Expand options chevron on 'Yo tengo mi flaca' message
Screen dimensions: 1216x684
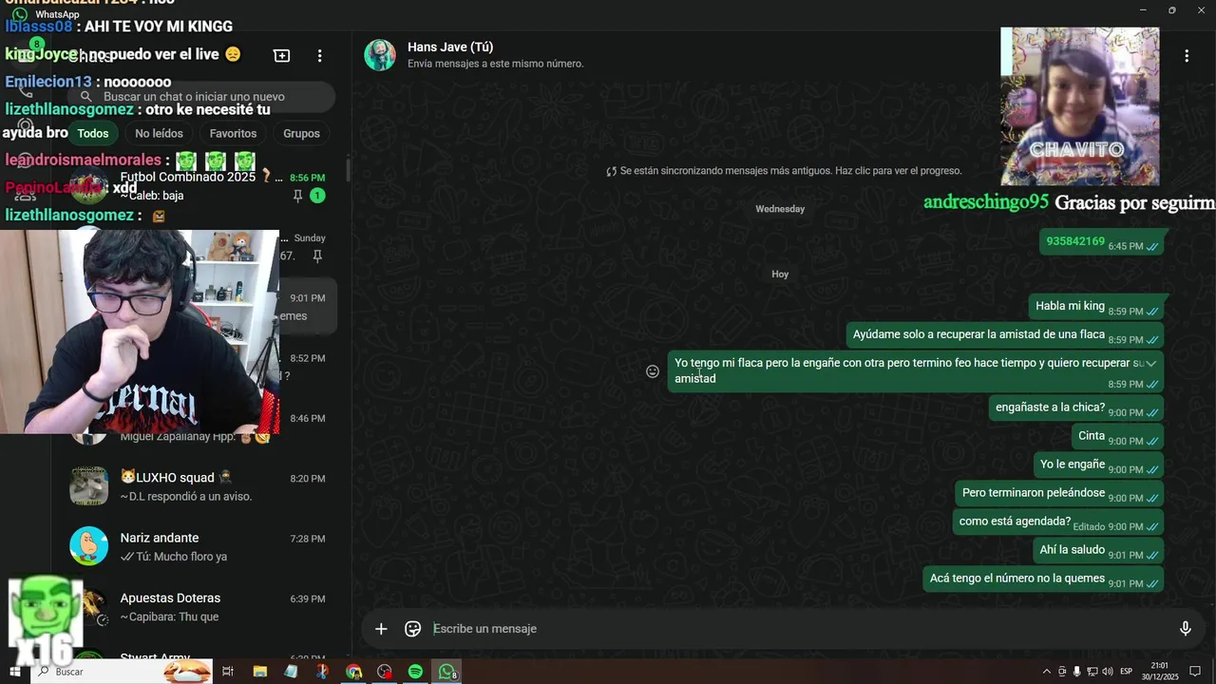(1150, 364)
